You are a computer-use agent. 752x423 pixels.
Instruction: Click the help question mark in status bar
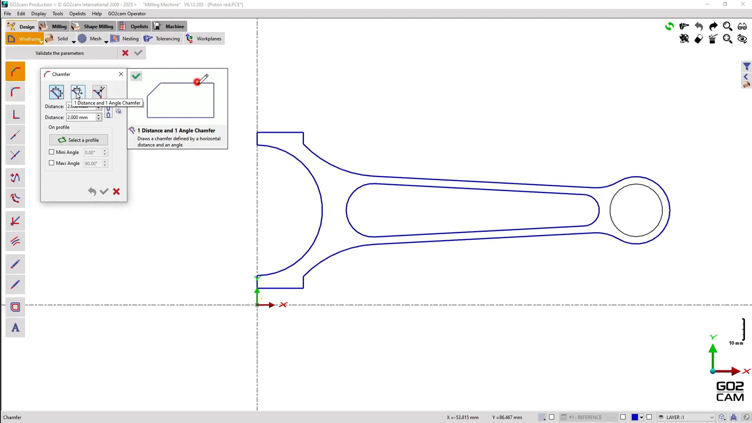coord(746,417)
